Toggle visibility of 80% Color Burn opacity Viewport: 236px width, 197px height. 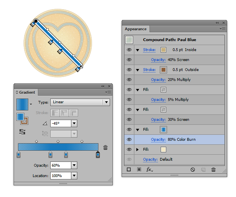click(x=129, y=140)
